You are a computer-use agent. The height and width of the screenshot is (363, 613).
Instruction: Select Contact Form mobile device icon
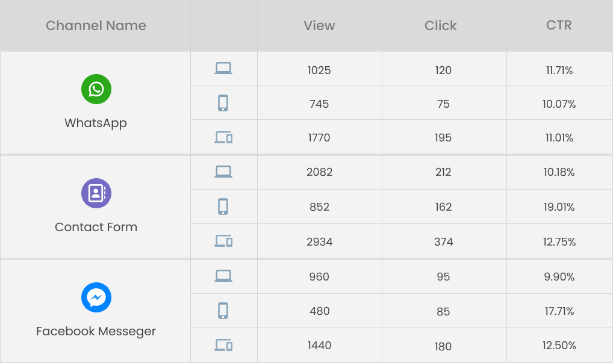point(223,206)
